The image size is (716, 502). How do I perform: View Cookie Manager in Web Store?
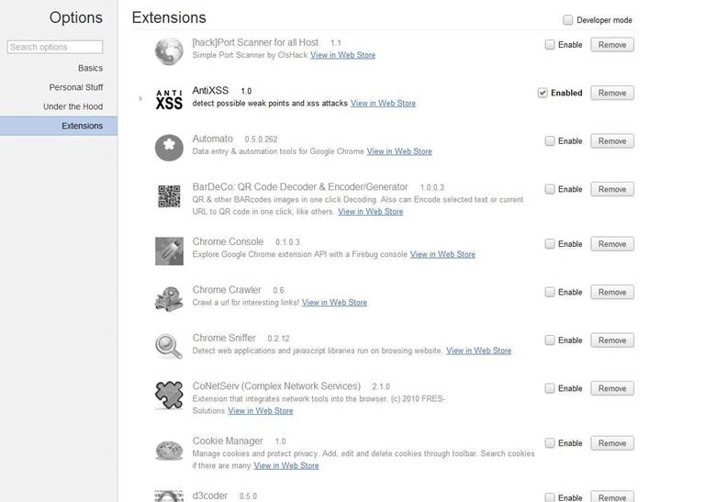click(286, 465)
